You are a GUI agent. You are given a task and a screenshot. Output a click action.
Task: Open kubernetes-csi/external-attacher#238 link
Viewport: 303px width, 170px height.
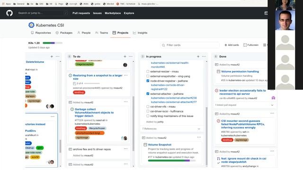tap(174, 98)
